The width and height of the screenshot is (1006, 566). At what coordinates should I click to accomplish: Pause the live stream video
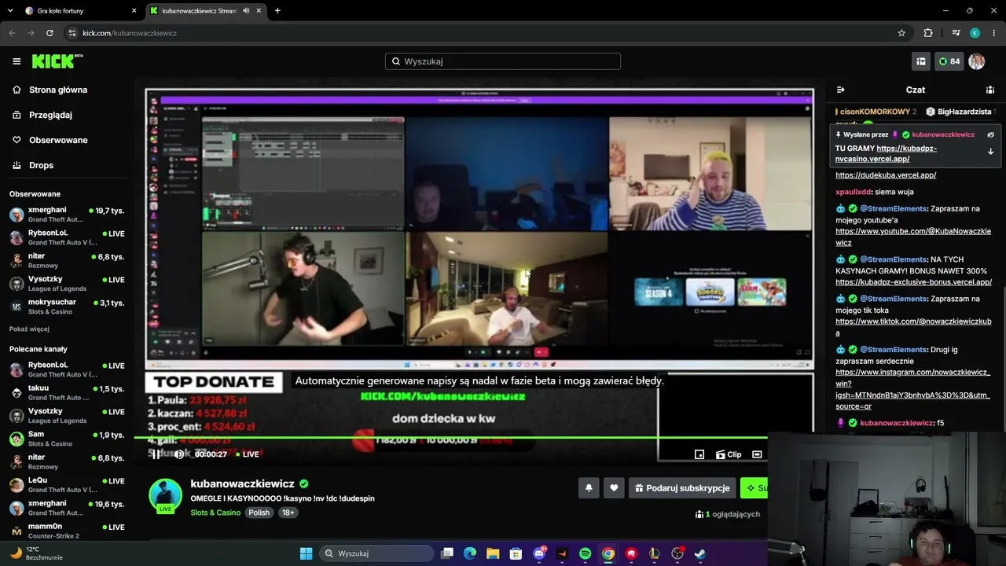pyautogui.click(x=156, y=454)
